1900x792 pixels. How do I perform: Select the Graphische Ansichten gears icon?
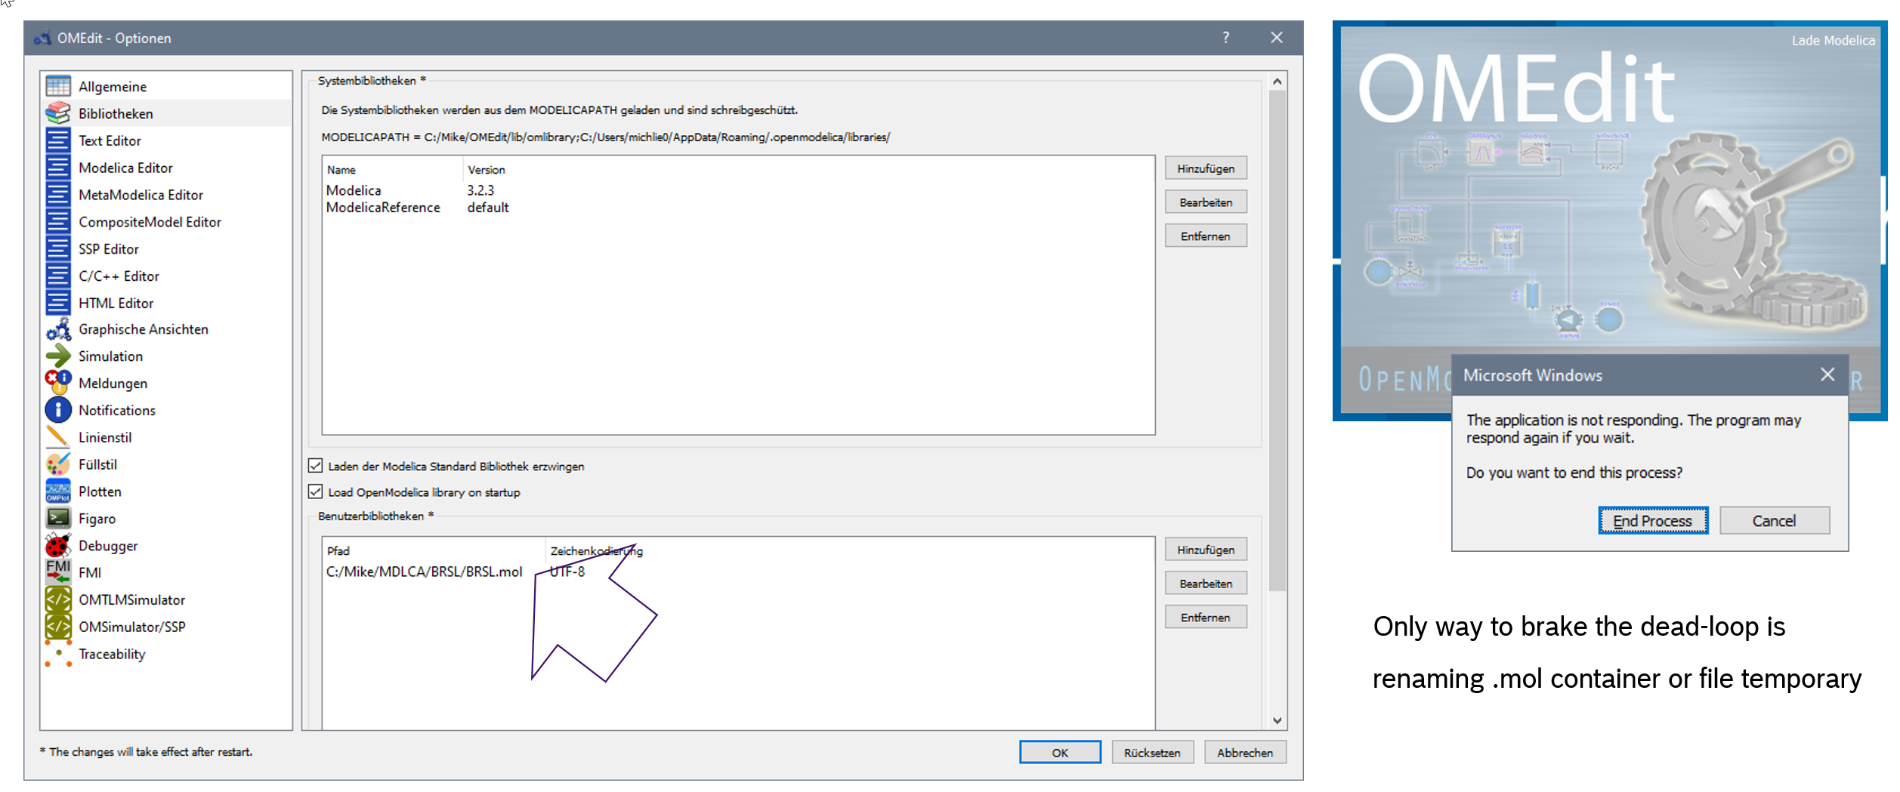point(57,329)
